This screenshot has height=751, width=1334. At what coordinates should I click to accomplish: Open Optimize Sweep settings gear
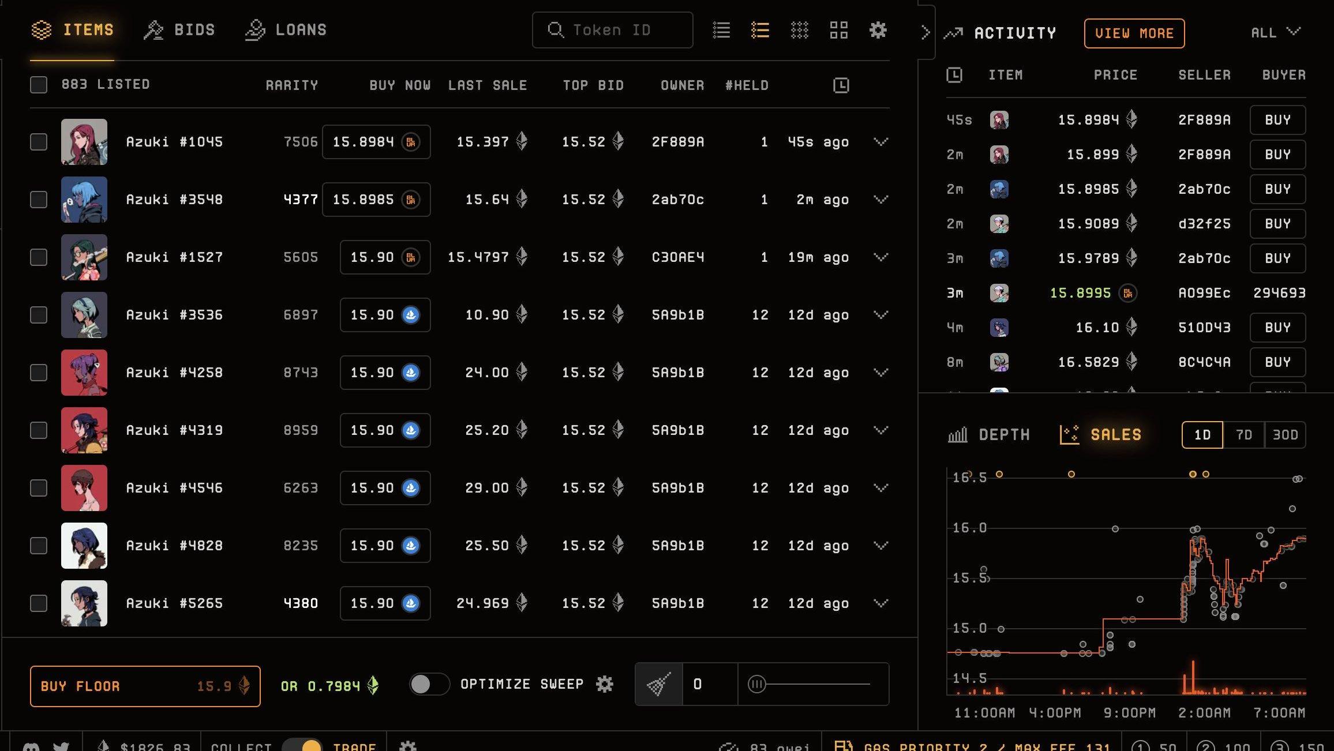pos(604,684)
